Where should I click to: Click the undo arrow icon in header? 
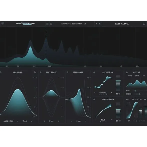coord(144,24)
